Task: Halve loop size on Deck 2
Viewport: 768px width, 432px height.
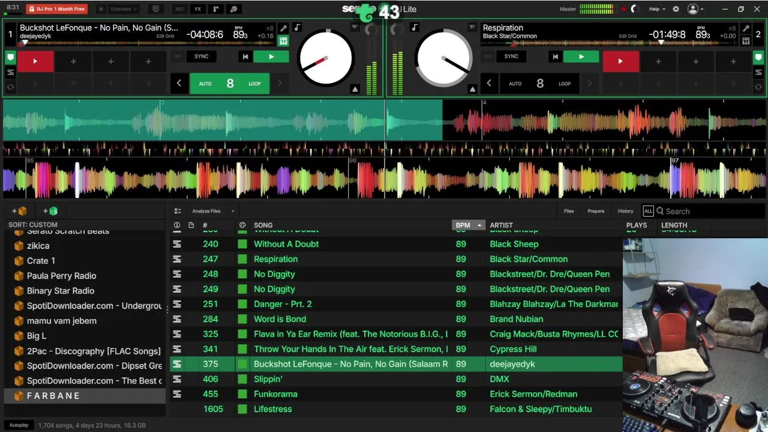Action: tap(489, 83)
